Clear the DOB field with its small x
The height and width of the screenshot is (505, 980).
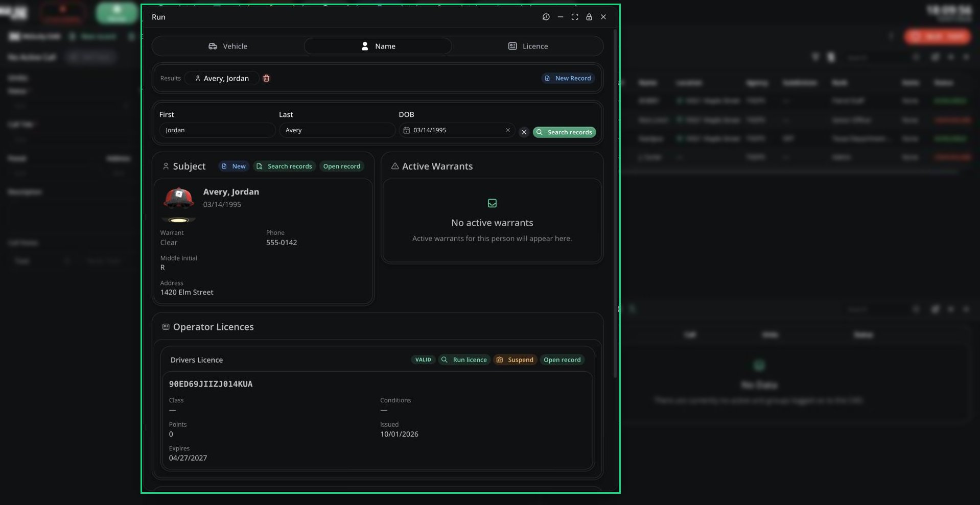(507, 130)
